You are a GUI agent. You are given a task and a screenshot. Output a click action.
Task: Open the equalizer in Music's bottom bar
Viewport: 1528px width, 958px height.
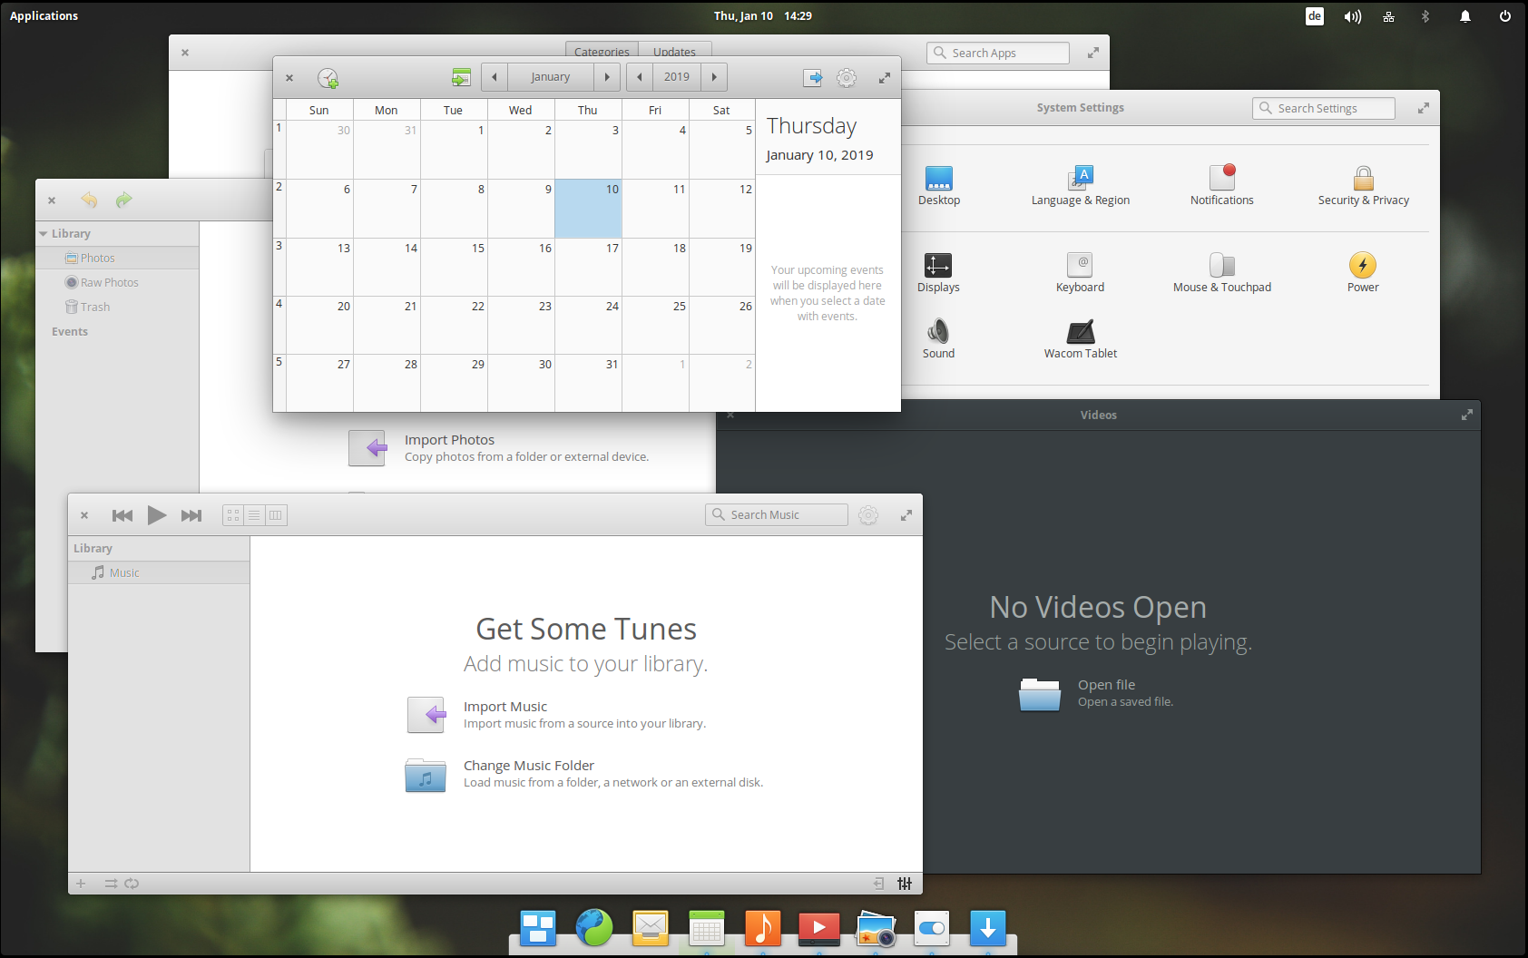pyautogui.click(x=905, y=884)
